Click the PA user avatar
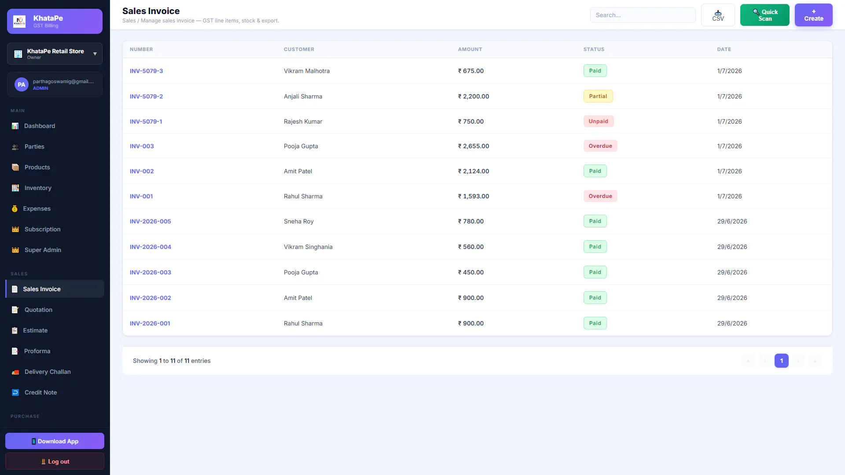The width and height of the screenshot is (845, 475). (22, 84)
